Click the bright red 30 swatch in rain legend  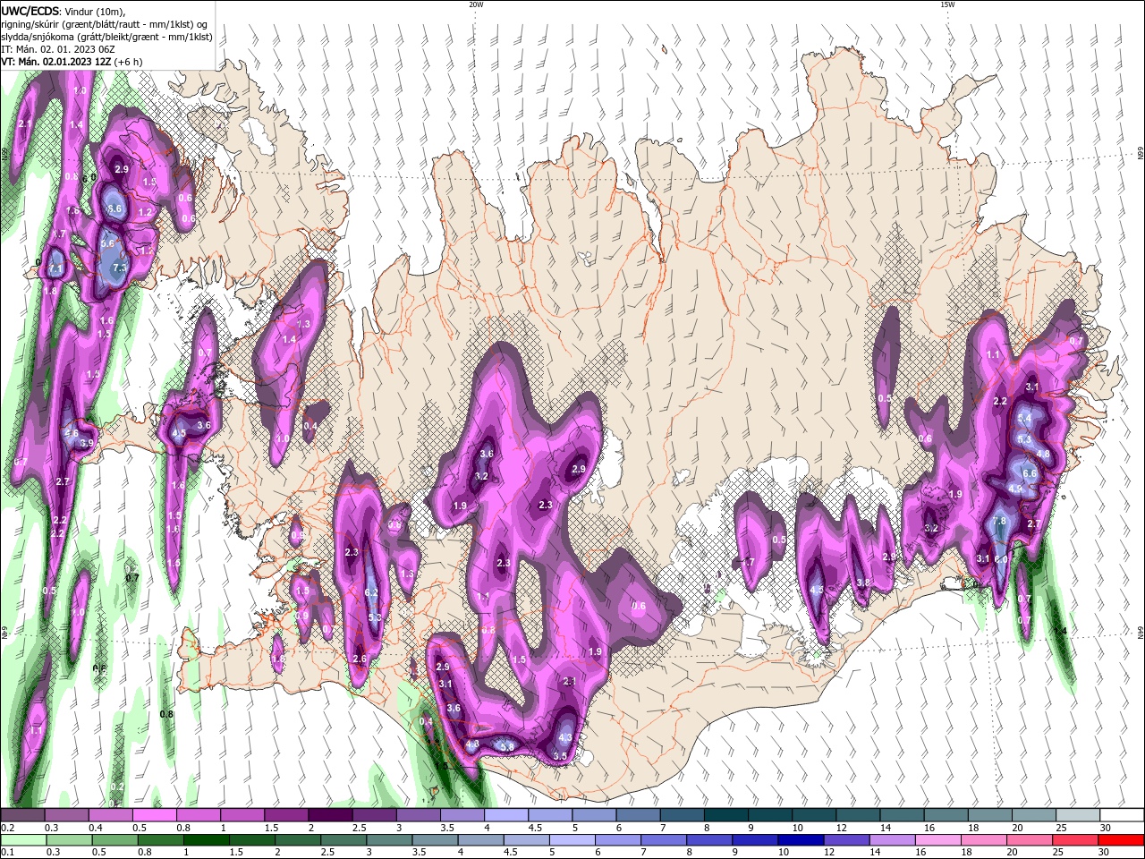point(1121,840)
